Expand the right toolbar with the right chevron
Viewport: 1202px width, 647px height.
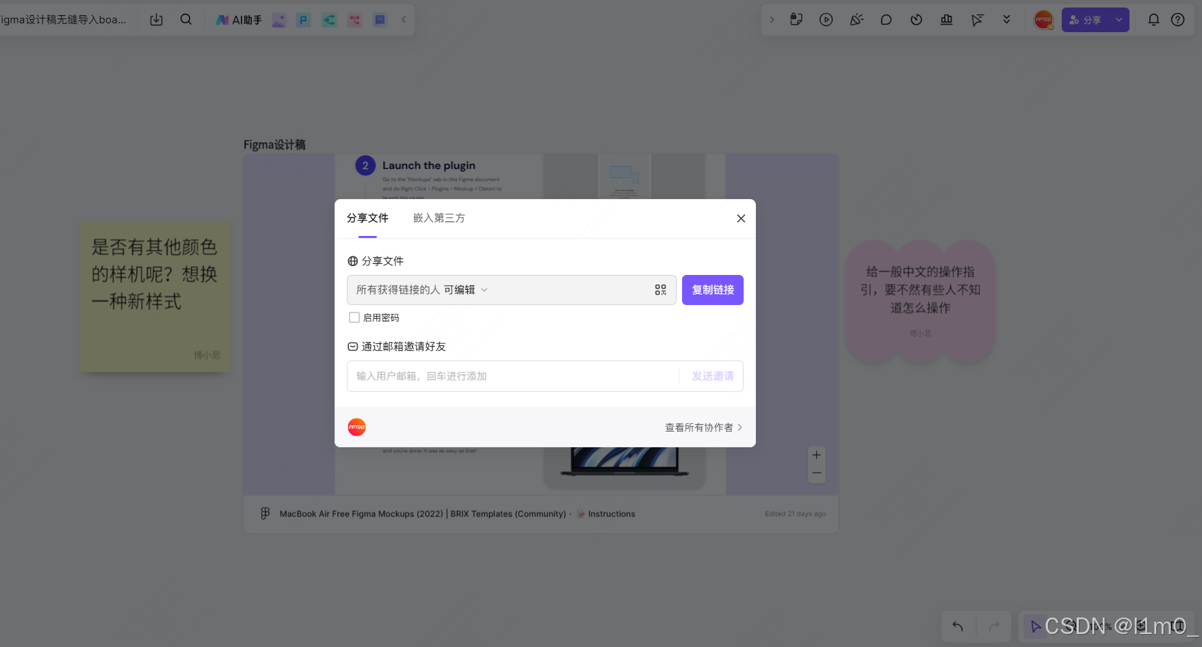pyautogui.click(x=772, y=20)
